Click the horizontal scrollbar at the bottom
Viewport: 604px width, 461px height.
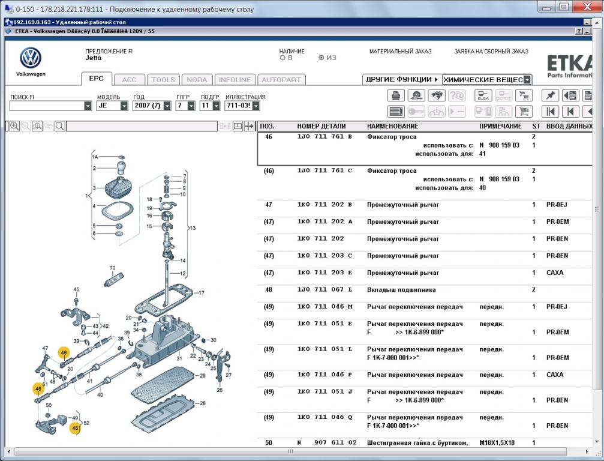point(290,451)
